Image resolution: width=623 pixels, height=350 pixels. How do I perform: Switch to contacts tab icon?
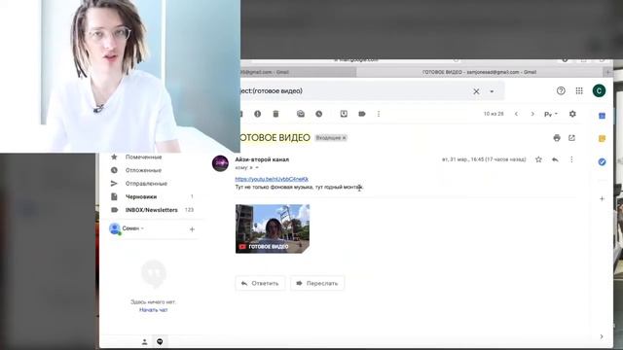(145, 341)
